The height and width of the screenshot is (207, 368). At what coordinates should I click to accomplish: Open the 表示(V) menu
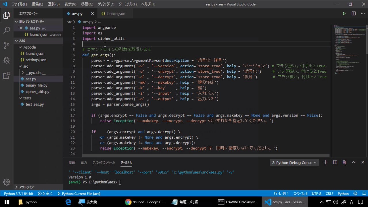tap(70, 4)
